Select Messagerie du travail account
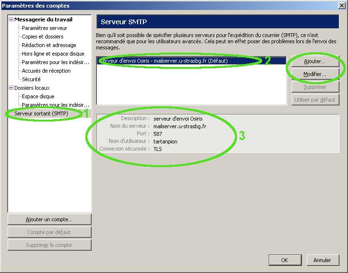The width and height of the screenshot is (348, 273). (43, 19)
